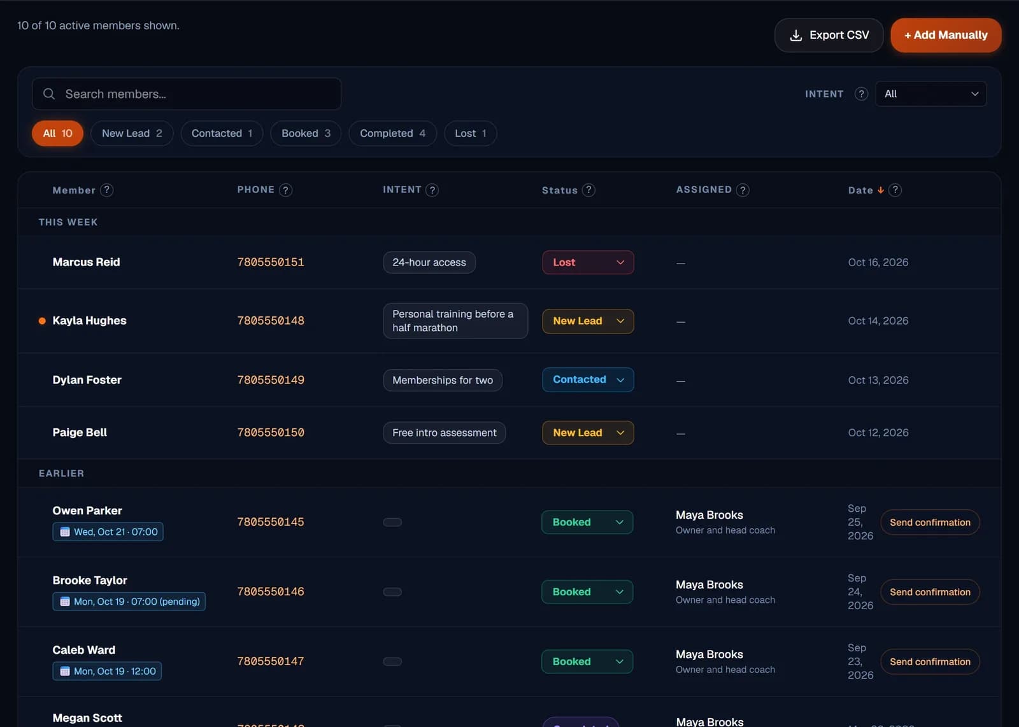Click Paige Bell member name
Viewport: 1019px width, 727px height.
pyautogui.click(x=80, y=432)
